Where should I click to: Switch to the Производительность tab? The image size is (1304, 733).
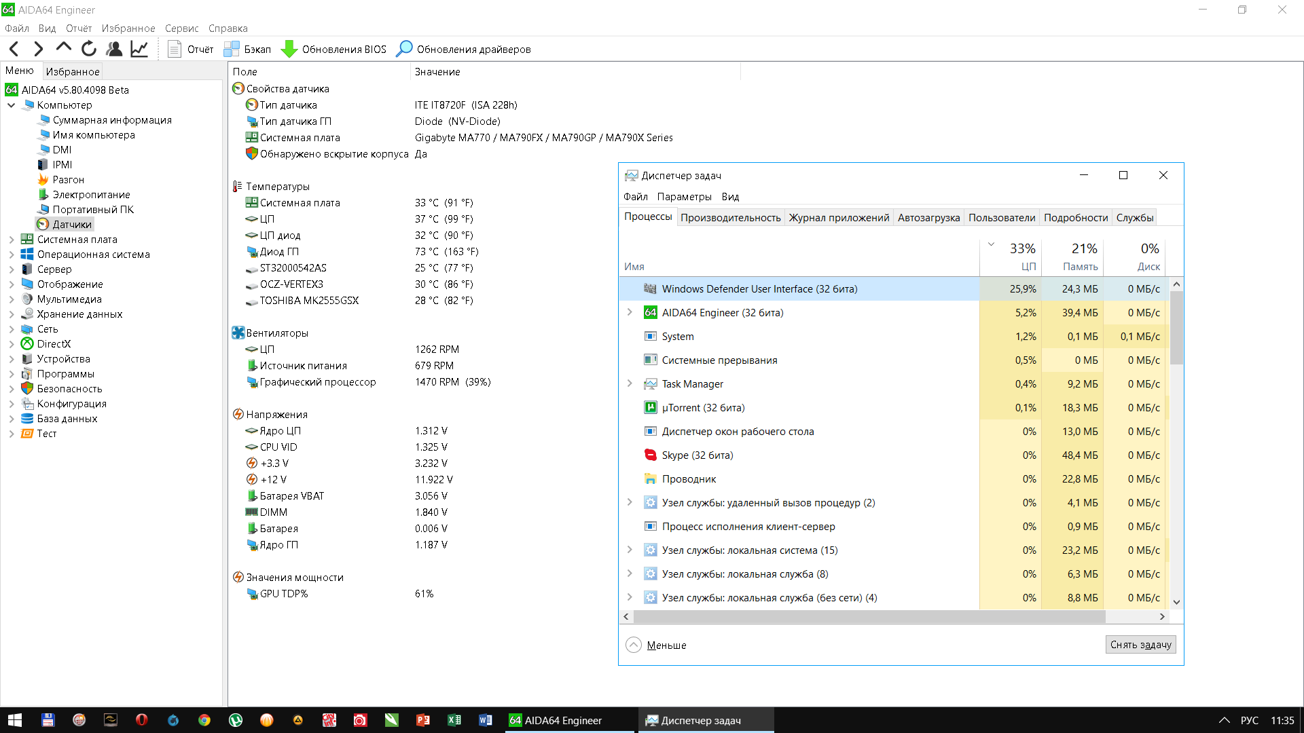click(x=730, y=217)
